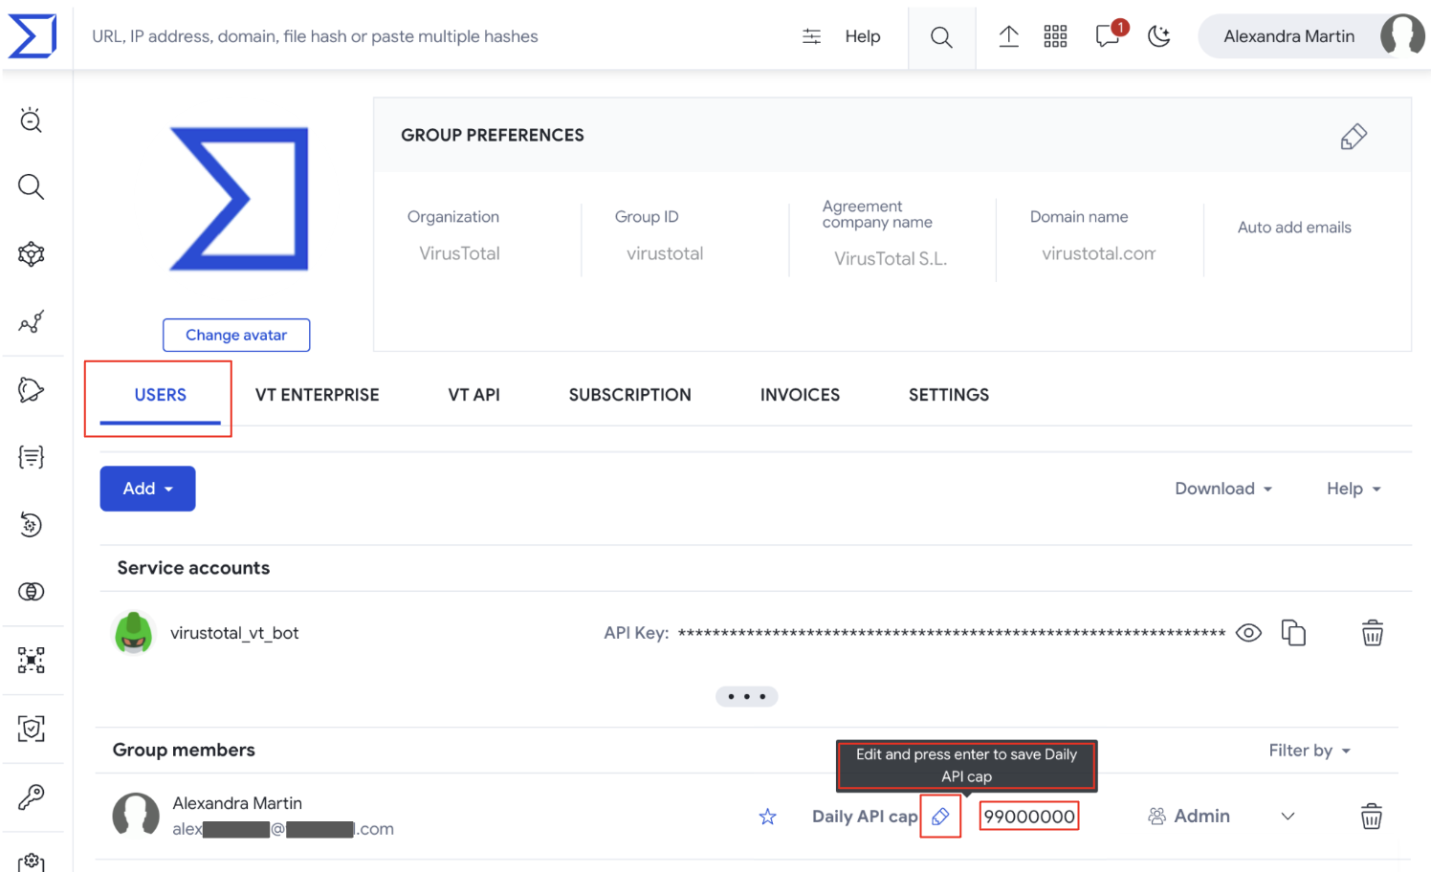
Task: Open the bird-shaped sidebar icon
Action: 32,389
